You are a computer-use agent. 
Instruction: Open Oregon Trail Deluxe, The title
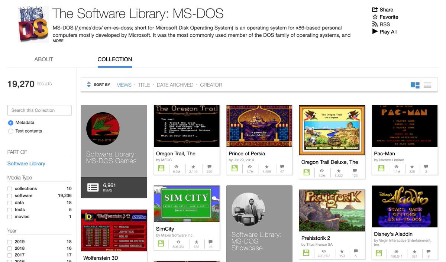[x=330, y=162]
